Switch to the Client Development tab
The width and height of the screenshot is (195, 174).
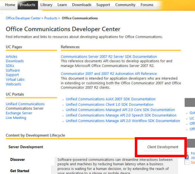point(163,147)
